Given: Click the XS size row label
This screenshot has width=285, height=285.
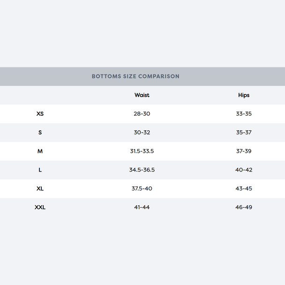Looking at the screenshot, I should coord(40,114).
